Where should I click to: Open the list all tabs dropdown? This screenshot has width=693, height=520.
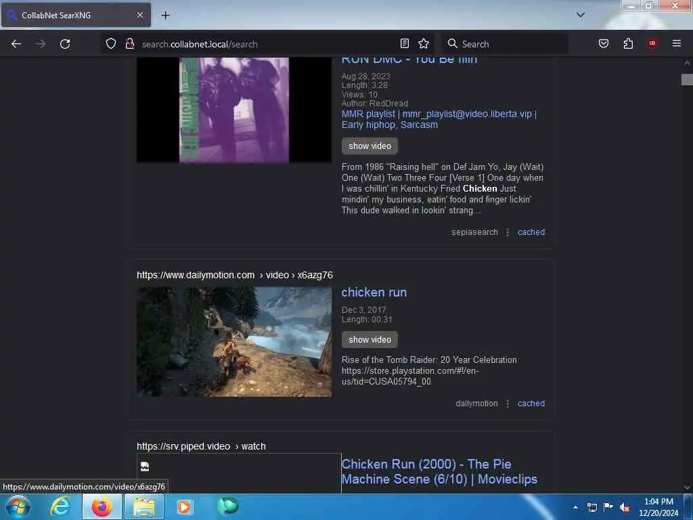pos(581,15)
